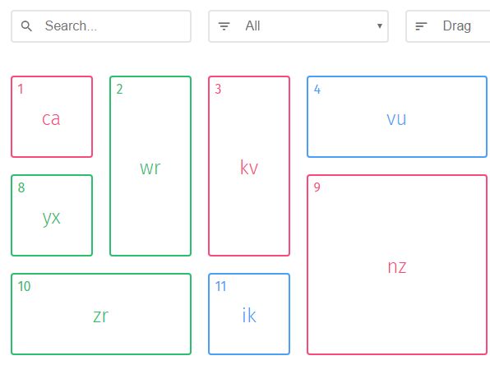Click the magnifier search icon

[26, 26]
